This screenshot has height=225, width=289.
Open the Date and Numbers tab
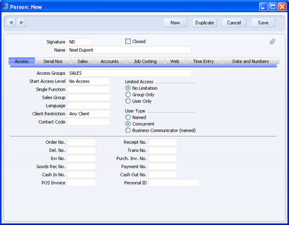[251, 61]
